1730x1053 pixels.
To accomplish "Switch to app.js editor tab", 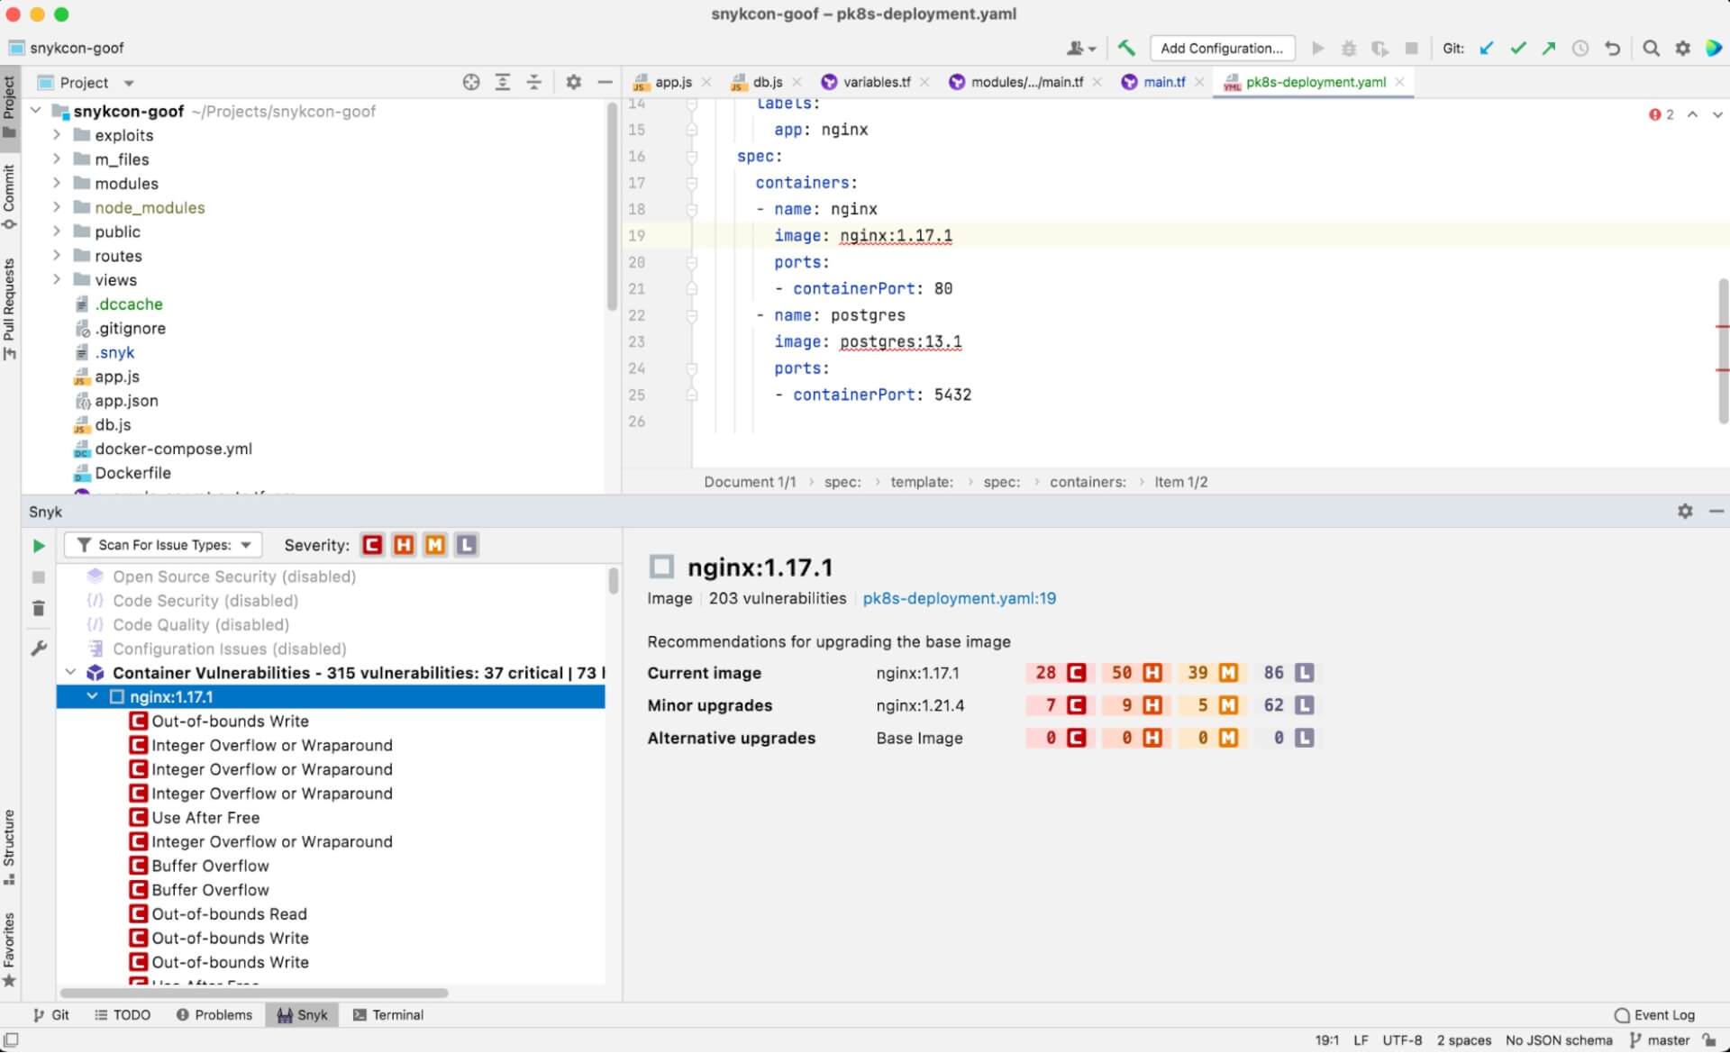I will [x=673, y=83].
